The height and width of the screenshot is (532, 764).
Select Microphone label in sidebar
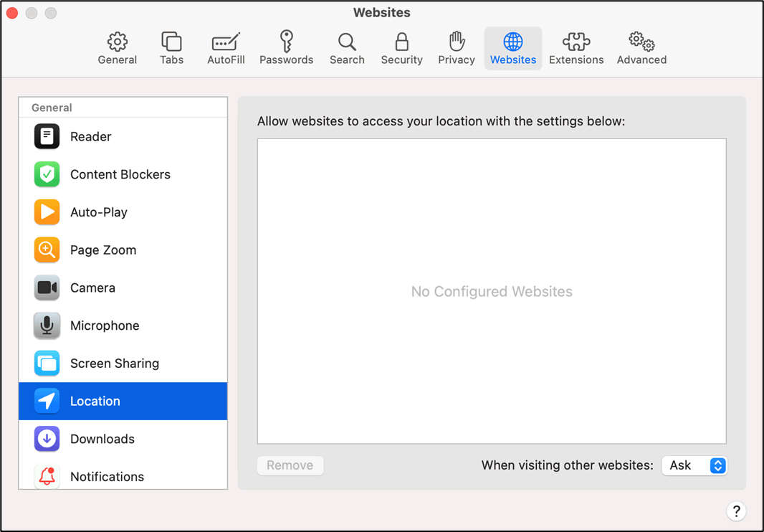tap(105, 326)
